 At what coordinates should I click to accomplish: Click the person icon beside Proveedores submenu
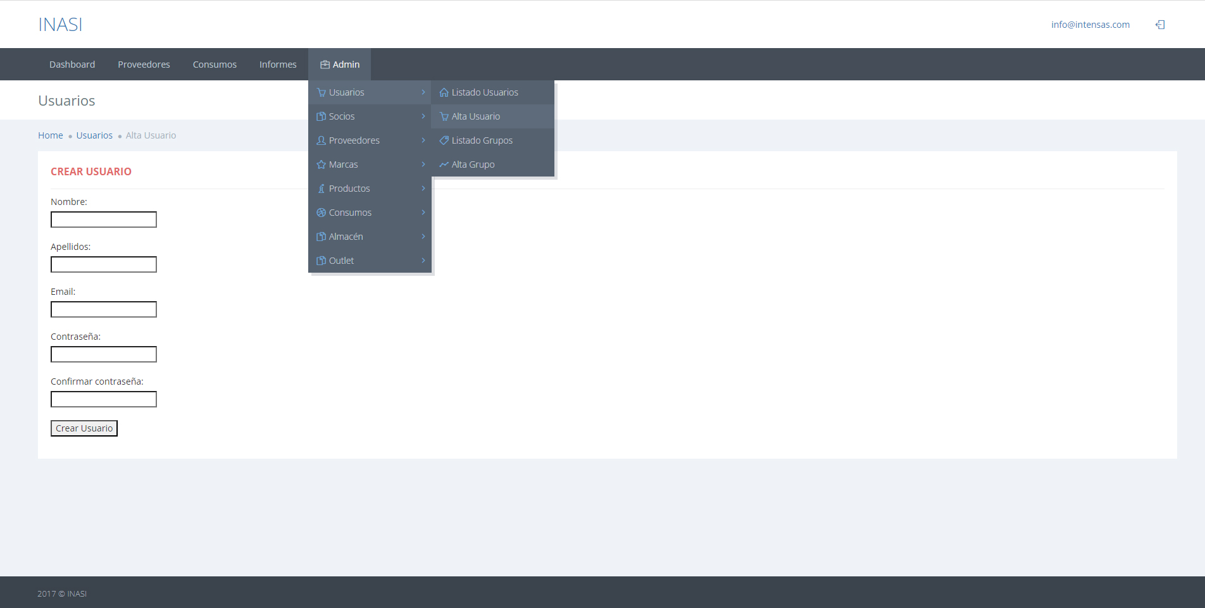coord(321,140)
